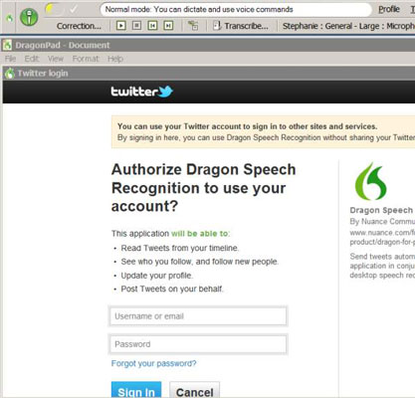
Task: Click the Twitter bird icon
Action: click(165, 92)
